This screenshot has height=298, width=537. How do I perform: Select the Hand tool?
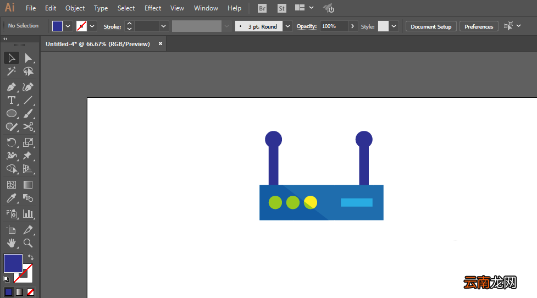click(12, 243)
